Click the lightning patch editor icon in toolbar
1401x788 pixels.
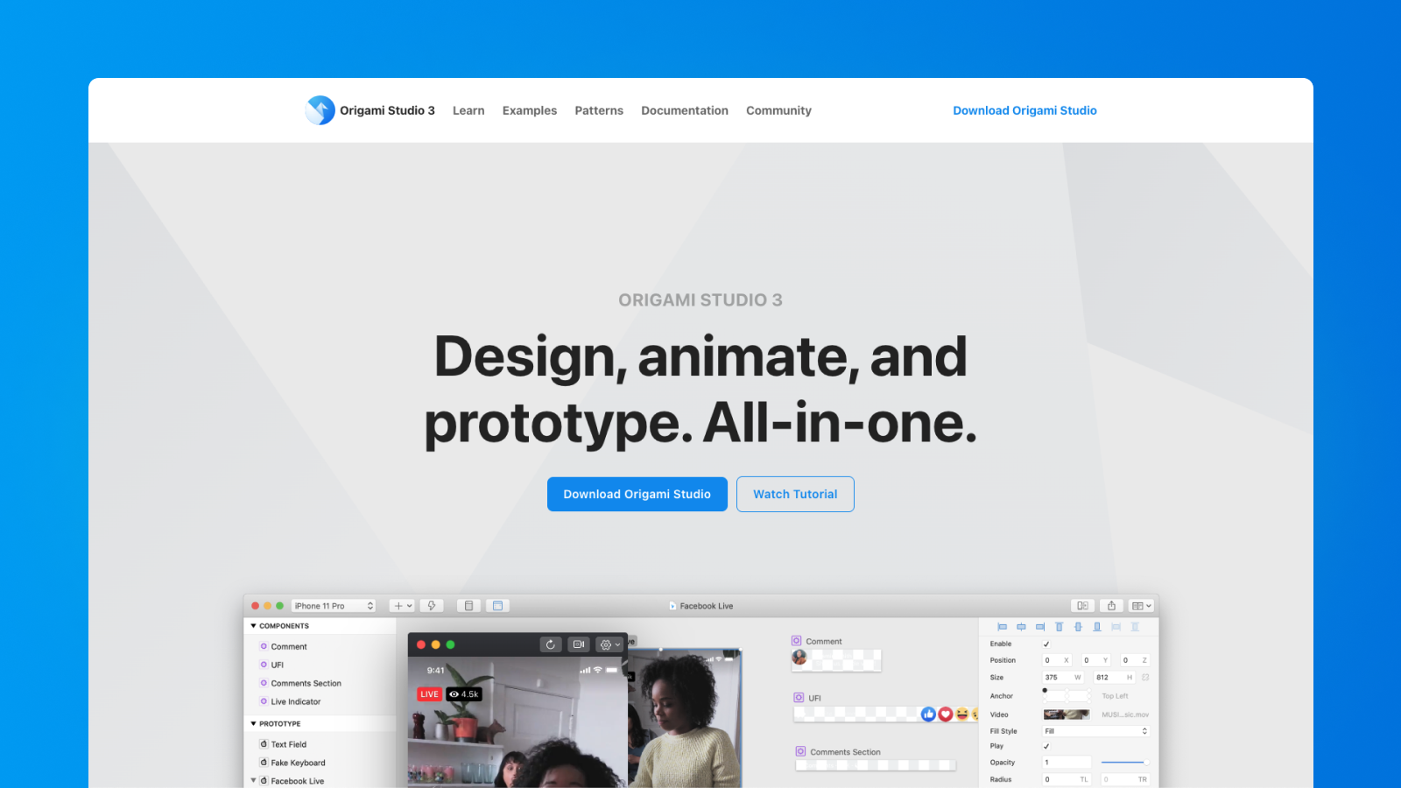click(432, 605)
